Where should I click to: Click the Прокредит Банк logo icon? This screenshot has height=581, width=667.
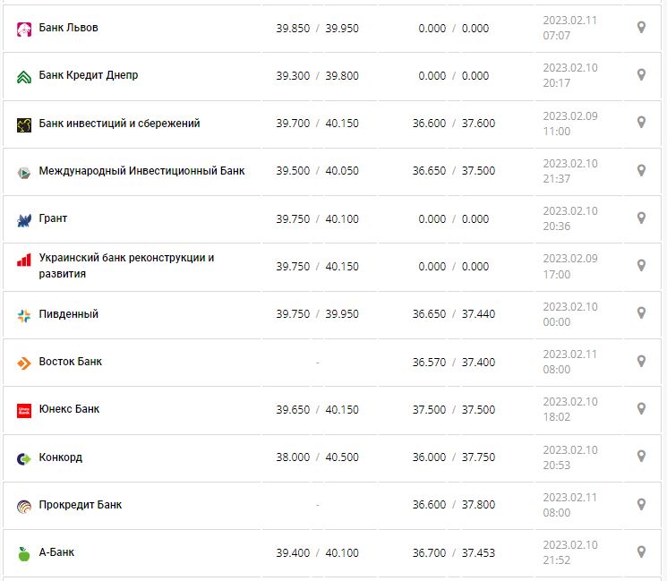pyautogui.click(x=24, y=506)
